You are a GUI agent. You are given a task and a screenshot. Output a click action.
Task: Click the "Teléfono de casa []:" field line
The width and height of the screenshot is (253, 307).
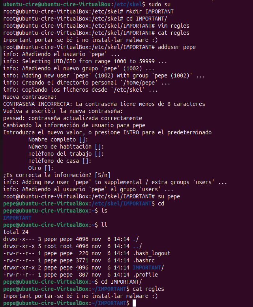(60, 161)
